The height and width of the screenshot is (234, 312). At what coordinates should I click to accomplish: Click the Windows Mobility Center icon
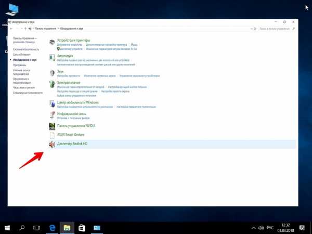coord(52,103)
